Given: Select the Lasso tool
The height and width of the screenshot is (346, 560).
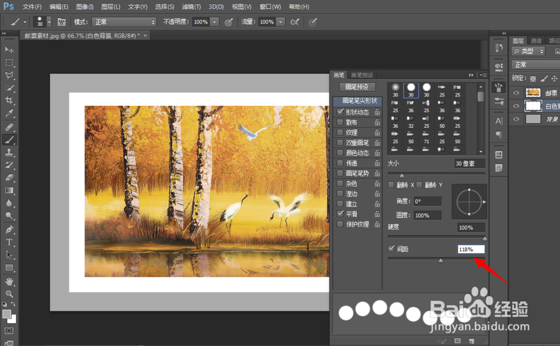Looking at the screenshot, I should (10, 76).
